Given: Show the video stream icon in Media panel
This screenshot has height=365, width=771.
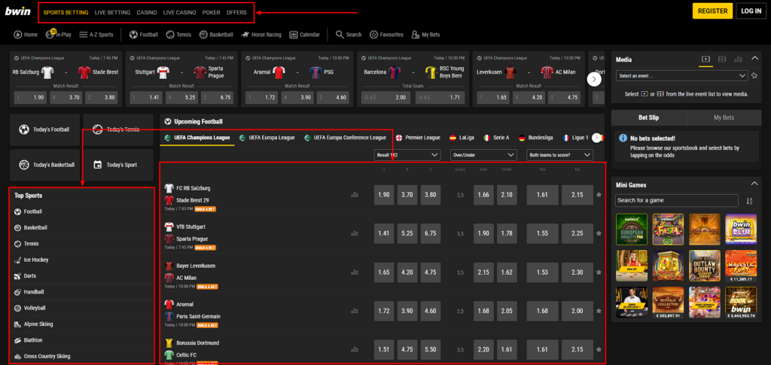Looking at the screenshot, I should [705, 59].
